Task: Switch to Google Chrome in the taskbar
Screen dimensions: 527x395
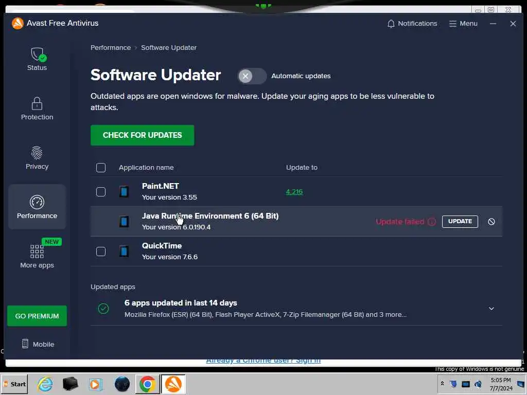Action: 147,384
